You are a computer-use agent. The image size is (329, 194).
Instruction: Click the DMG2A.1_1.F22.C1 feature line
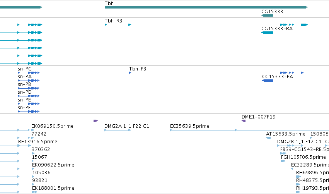coord(118,130)
